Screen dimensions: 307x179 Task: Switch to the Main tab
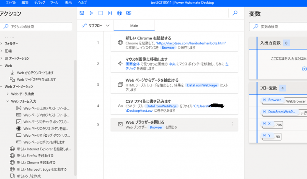click(x=134, y=26)
